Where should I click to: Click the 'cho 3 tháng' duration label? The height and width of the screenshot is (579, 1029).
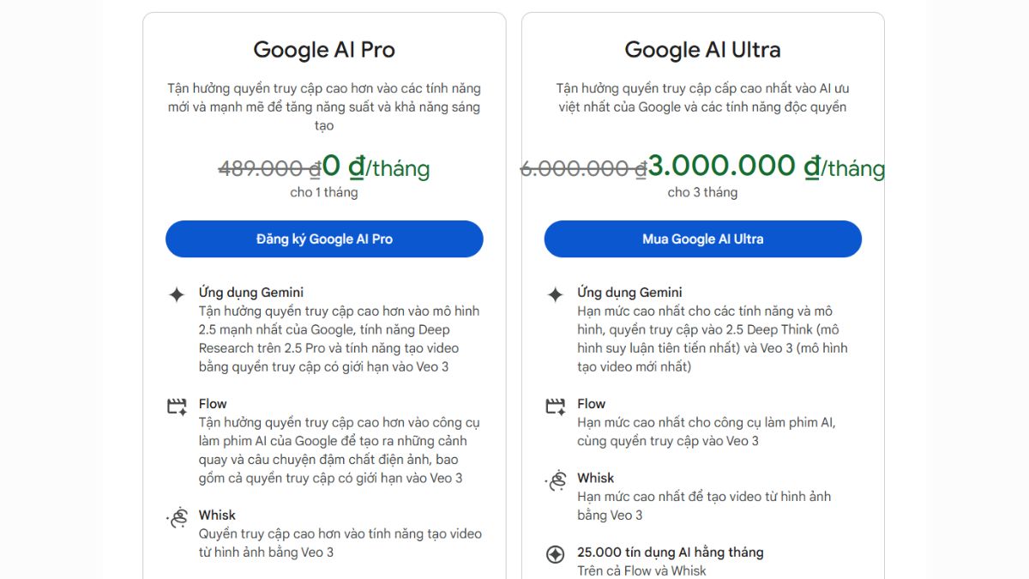coord(702,192)
